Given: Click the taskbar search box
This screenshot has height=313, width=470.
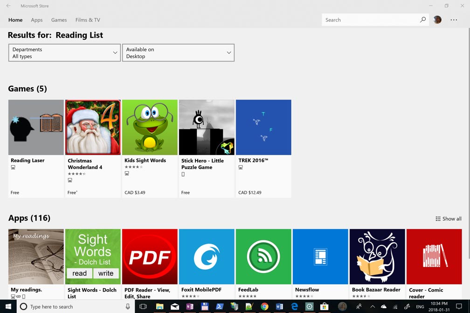Looking at the screenshot, I should [x=76, y=306].
